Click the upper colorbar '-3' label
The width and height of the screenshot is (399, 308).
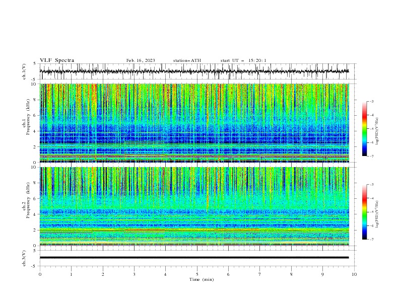point(371,101)
